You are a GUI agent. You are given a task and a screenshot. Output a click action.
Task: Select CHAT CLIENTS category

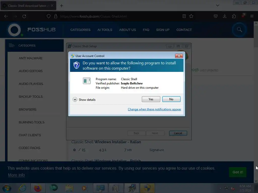click(x=30, y=135)
